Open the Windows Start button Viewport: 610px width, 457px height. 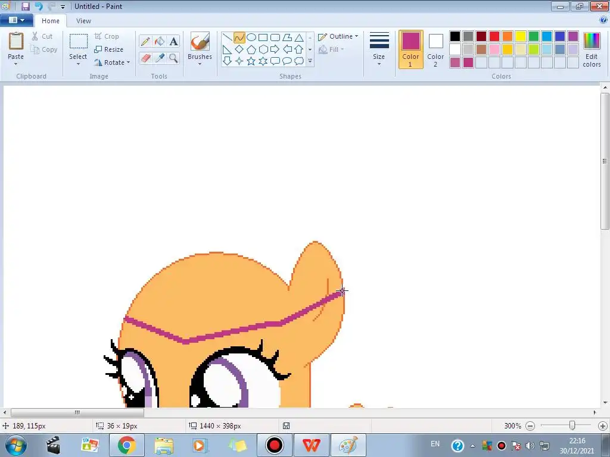tap(16, 445)
